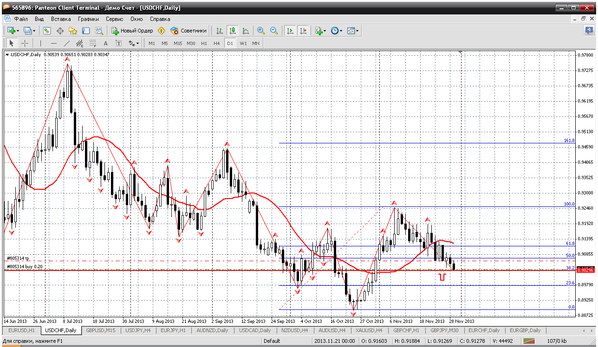Open the Сервис menu
The width and height of the screenshot is (598, 347).
[115, 19]
